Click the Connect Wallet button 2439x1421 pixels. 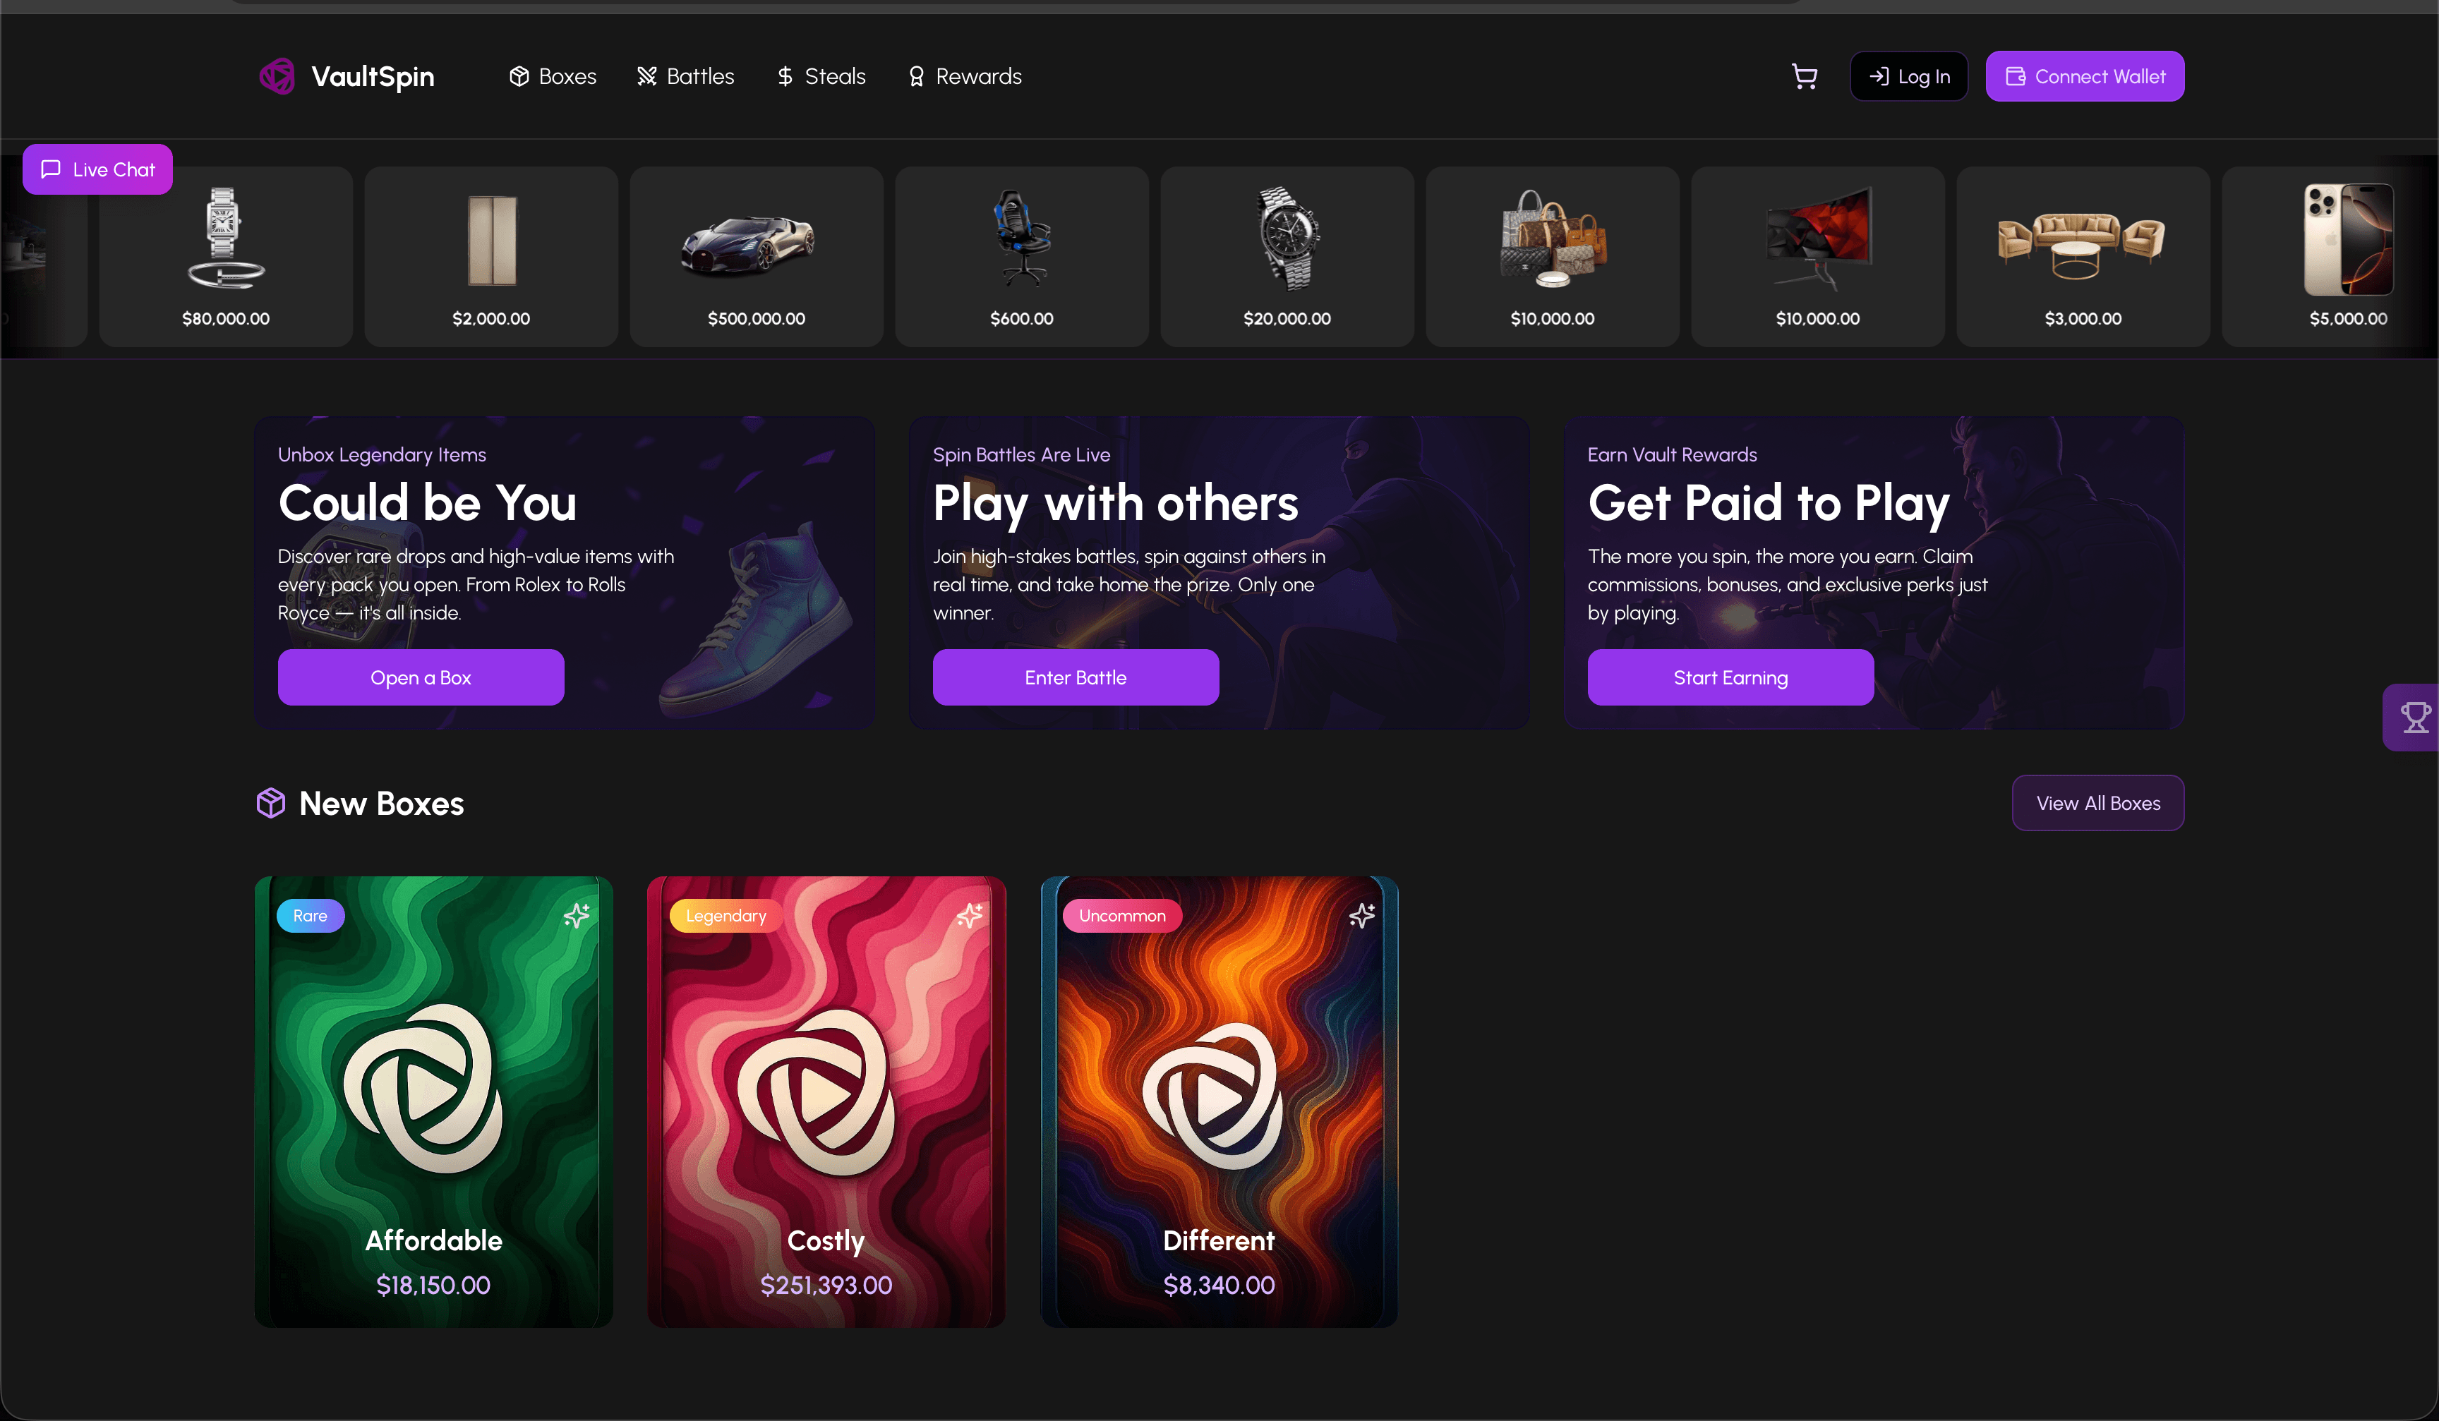click(x=2085, y=76)
